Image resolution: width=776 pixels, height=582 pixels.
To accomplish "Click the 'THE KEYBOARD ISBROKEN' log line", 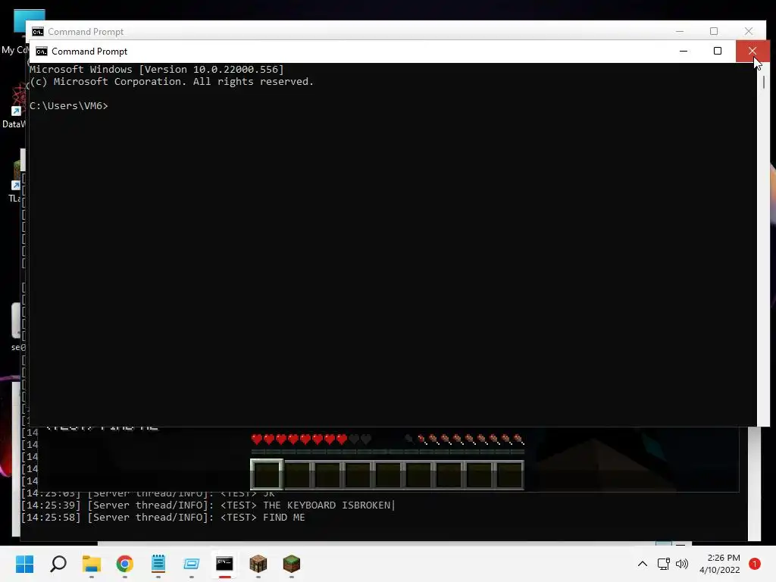I will [x=208, y=505].
